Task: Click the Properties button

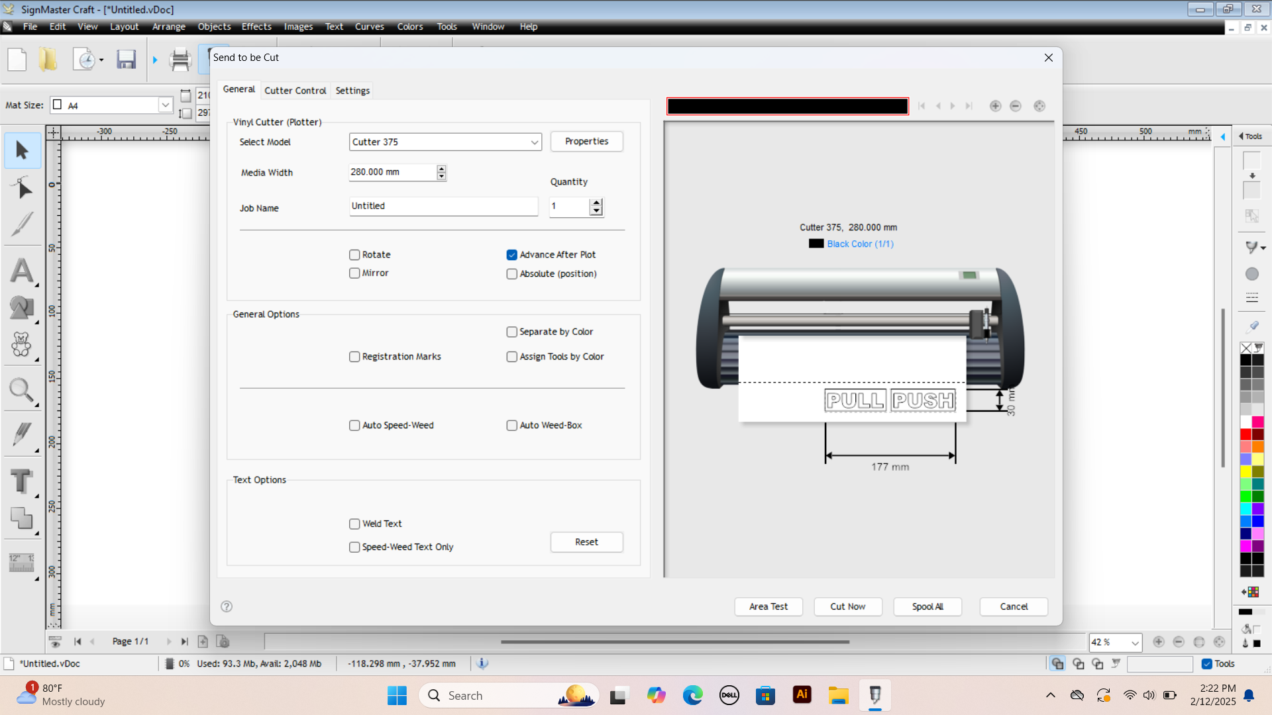Action: [x=586, y=142]
